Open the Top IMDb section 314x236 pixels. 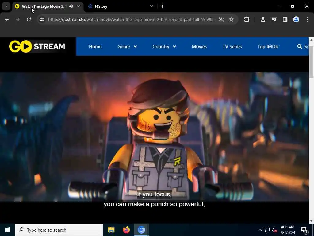[268, 47]
